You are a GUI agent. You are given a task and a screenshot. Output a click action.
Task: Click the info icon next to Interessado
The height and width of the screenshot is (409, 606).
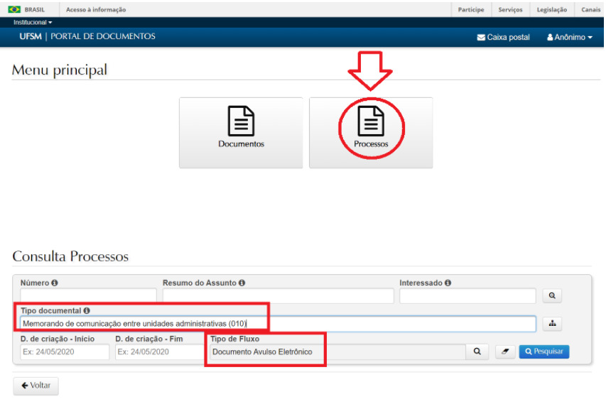pyautogui.click(x=448, y=283)
